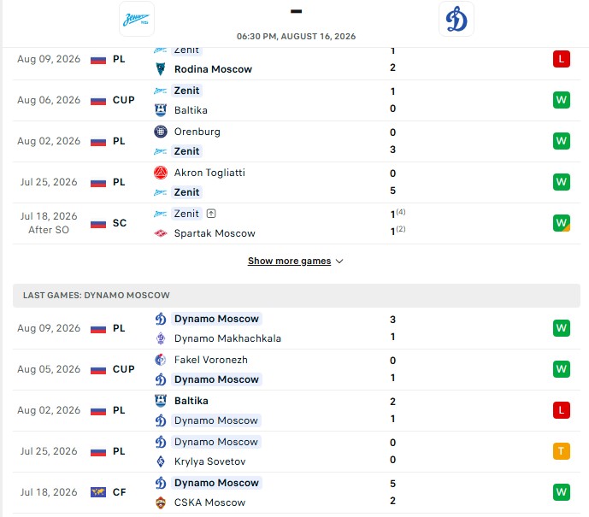Click W badge for Dynamo Makhachkala match
Image resolution: width=589 pixels, height=517 pixels.
click(x=561, y=328)
